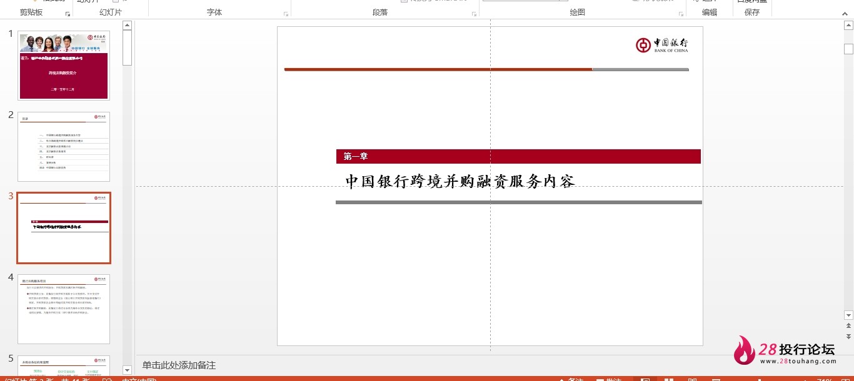Go to next slide with double-down arrow
Image resolution: width=854 pixels, height=381 pixels.
coord(848,336)
